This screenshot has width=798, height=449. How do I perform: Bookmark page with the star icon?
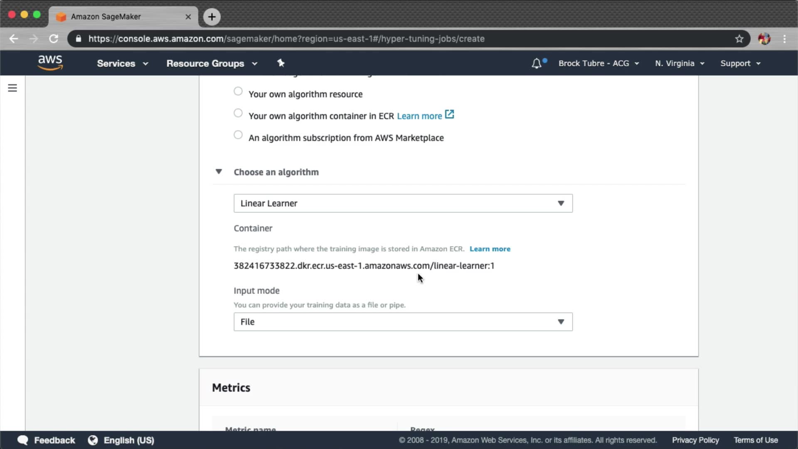tap(739, 39)
